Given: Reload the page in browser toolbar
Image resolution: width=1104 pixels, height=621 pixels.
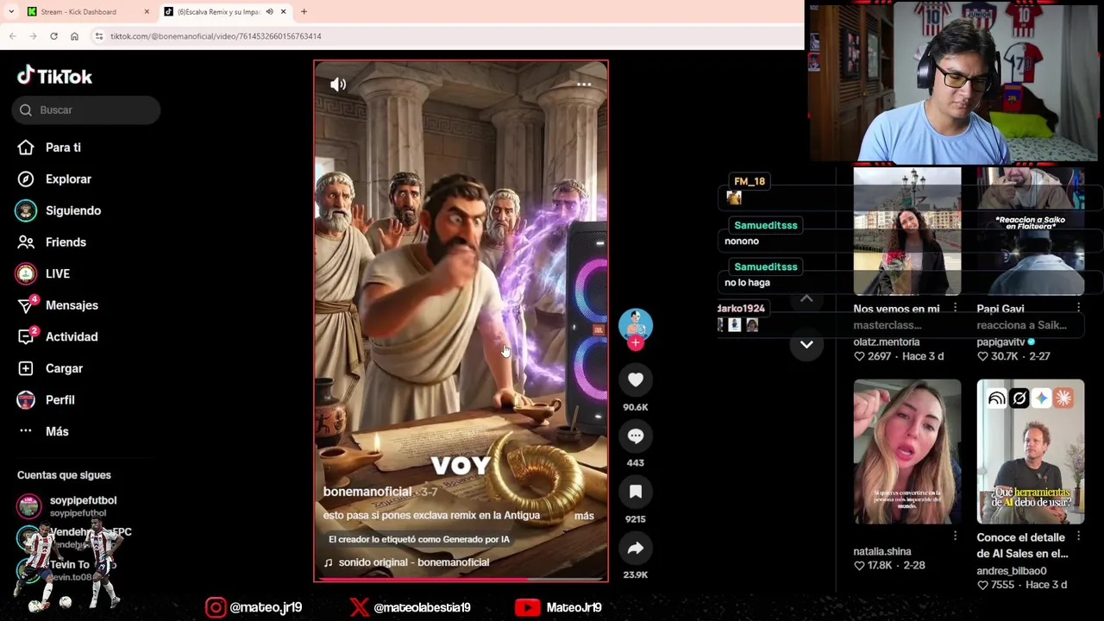Looking at the screenshot, I should point(53,36).
